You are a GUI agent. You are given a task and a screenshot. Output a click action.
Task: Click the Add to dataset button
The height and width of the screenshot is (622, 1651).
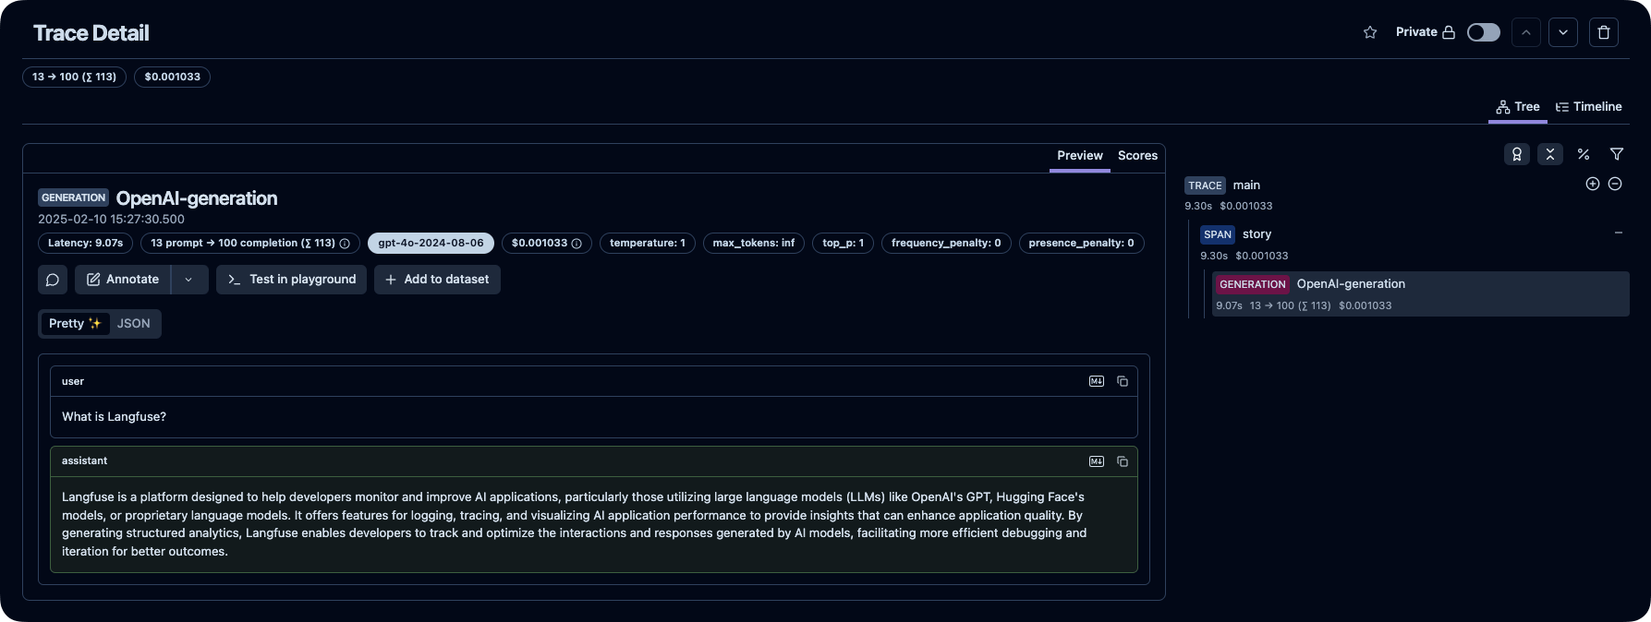click(x=437, y=280)
